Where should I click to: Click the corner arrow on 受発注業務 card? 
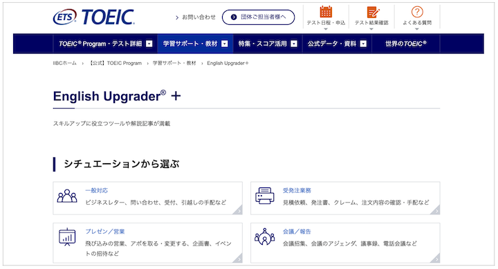pyautogui.click(x=436, y=210)
